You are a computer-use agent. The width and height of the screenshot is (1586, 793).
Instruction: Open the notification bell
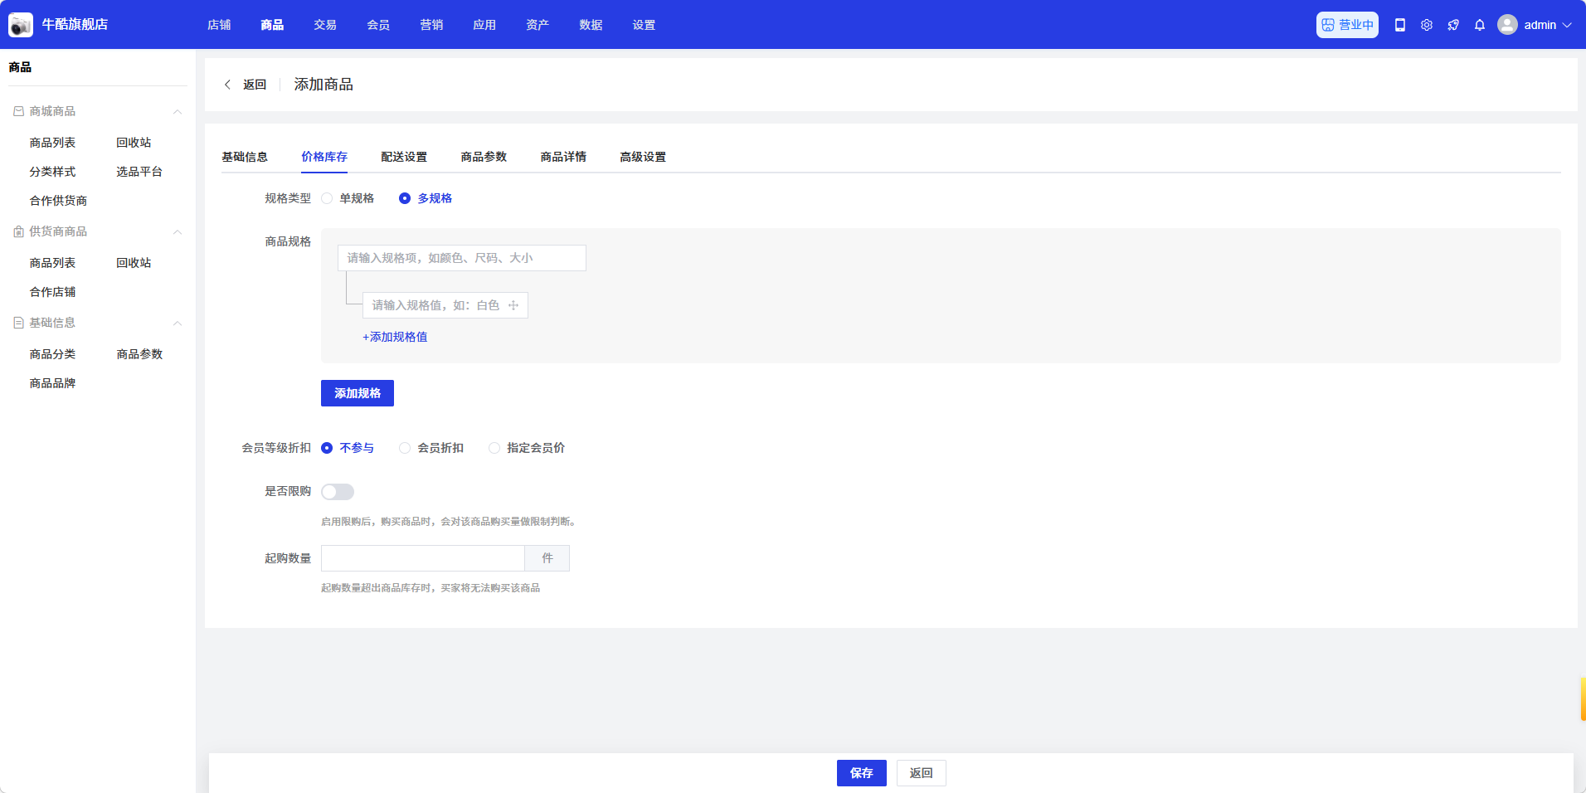point(1480,25)
